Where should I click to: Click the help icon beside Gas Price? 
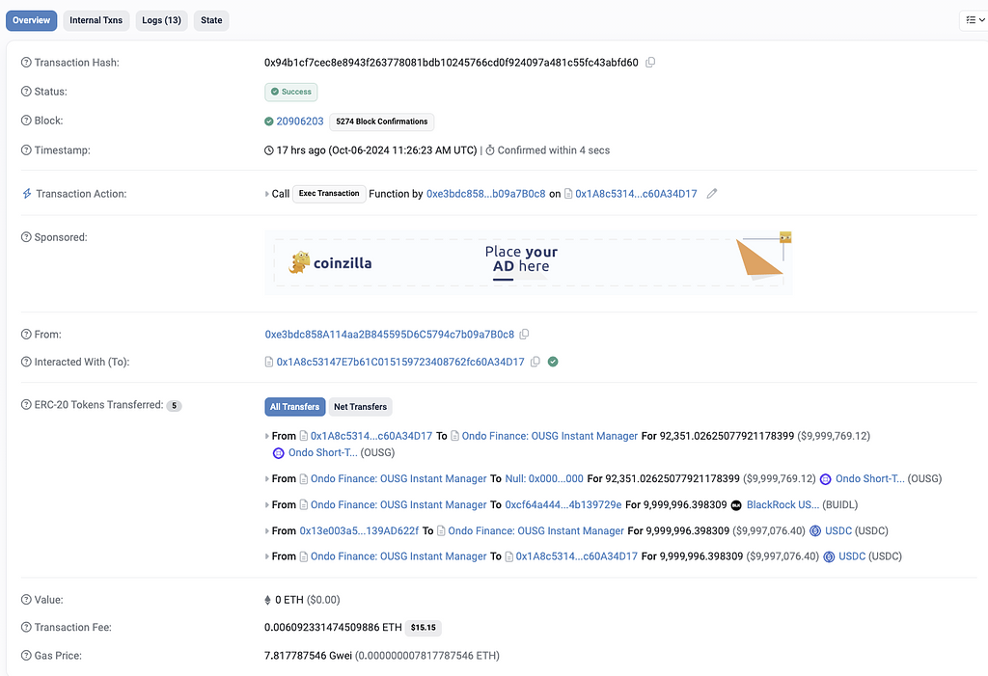pyautogui.click(x=26, y=656)
